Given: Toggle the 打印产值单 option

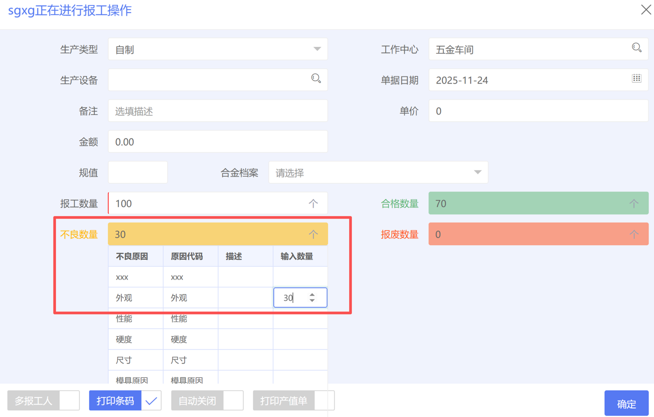Looking at the screenshot, I should (323, 400).
